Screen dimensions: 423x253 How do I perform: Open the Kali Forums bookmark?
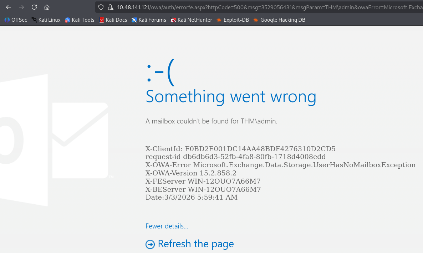(x=149, y=20)
